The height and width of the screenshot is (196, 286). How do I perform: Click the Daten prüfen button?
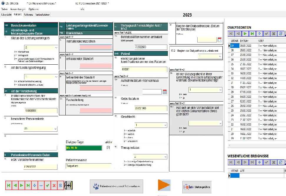click(197, 187)
